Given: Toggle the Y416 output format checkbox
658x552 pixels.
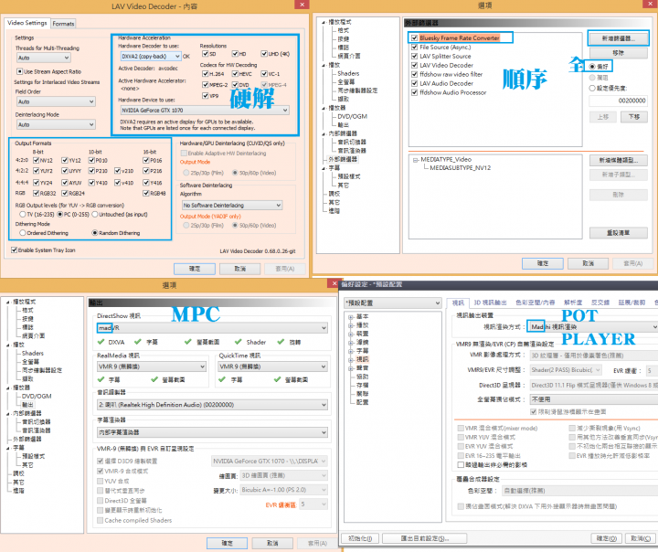Looking at the screenshot, I should (146, 182).
